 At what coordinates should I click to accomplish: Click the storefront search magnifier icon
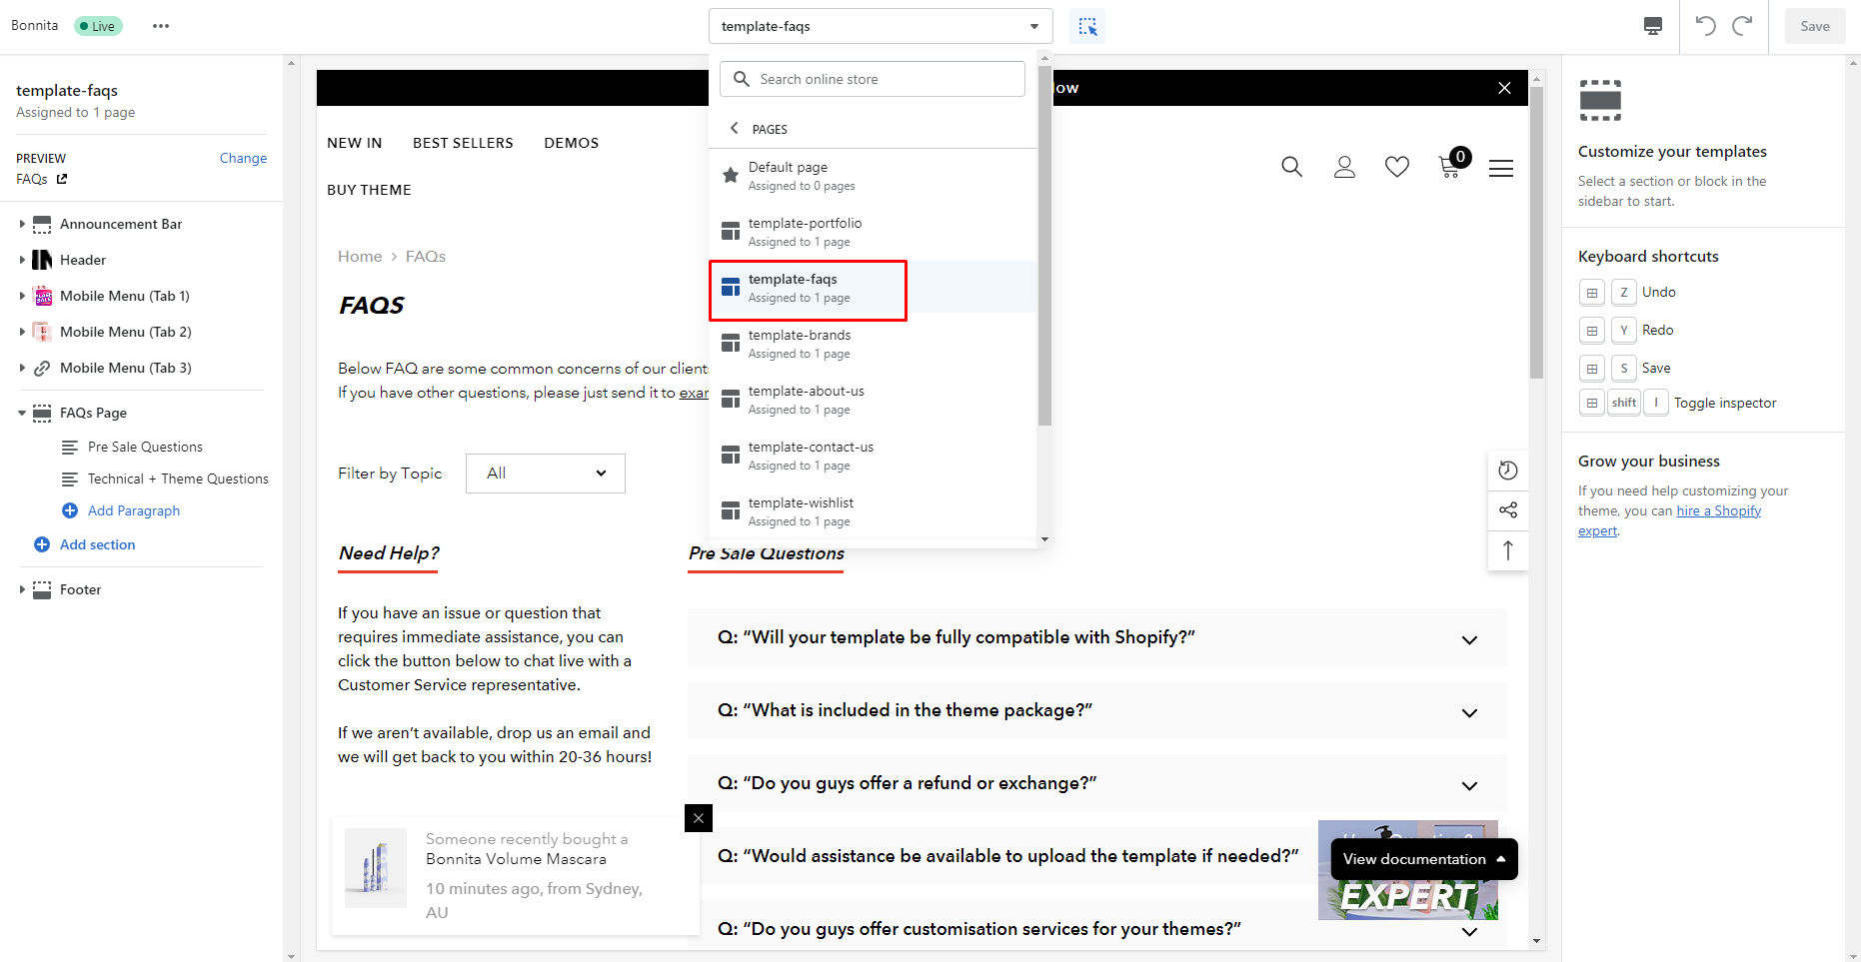[x=1291, y=167]
